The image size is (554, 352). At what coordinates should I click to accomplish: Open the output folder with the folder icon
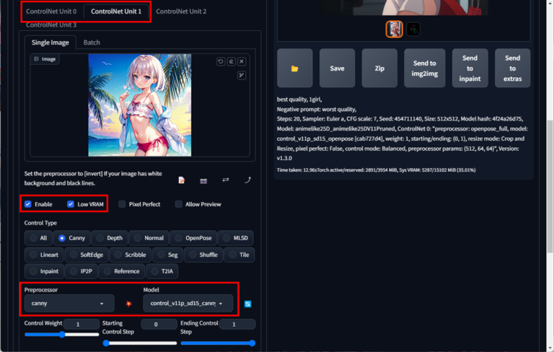(x=294, y=68)
